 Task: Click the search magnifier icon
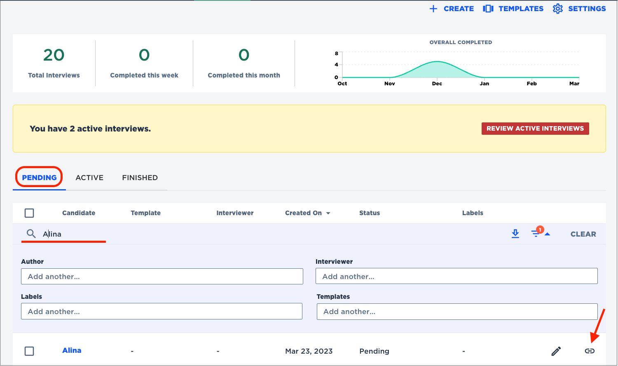tap(31, 234)
